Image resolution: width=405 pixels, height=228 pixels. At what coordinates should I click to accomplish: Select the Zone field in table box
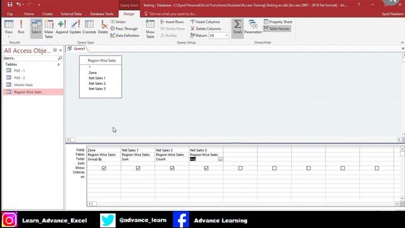coord(93,73)
